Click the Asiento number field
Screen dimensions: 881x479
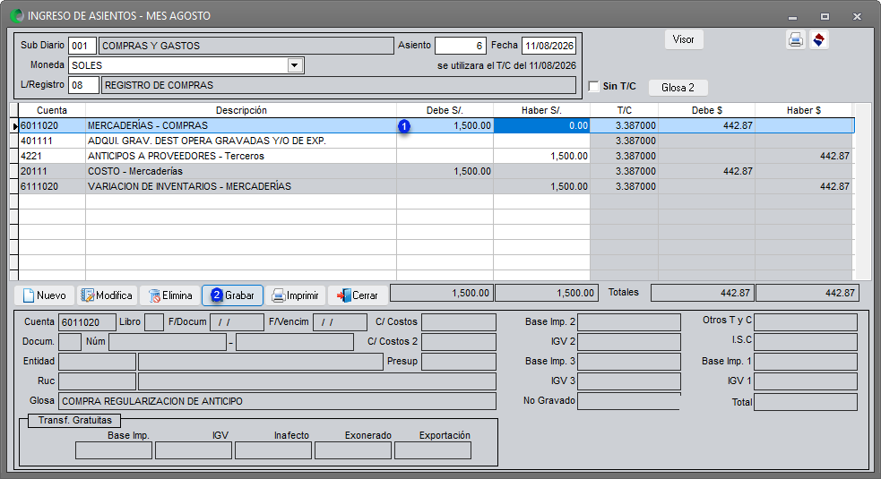(x=460, y=46)
